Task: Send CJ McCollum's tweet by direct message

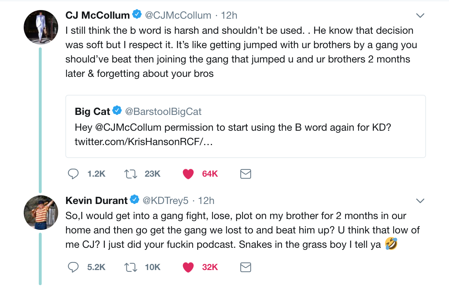Action: (245, 174)
